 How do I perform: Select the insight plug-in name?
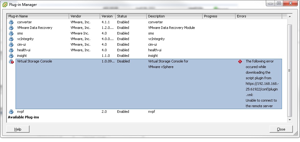22,56
